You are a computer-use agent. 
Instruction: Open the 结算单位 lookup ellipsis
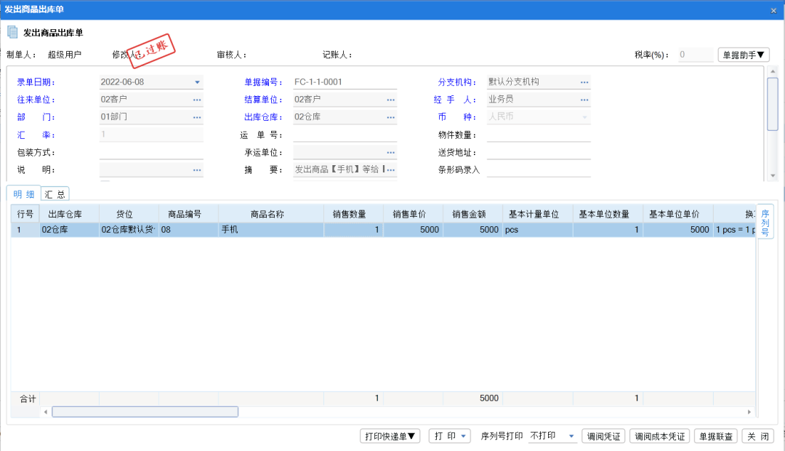click(x=391, y=99)
